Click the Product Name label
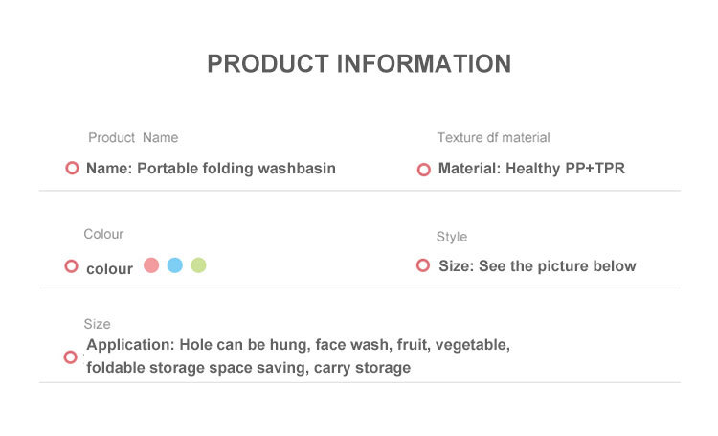The width and height of the screenshot is (718, 436). 133,138
